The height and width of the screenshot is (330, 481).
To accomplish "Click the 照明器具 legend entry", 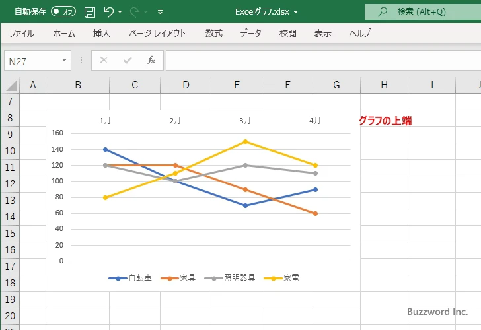I will [230, 278].
